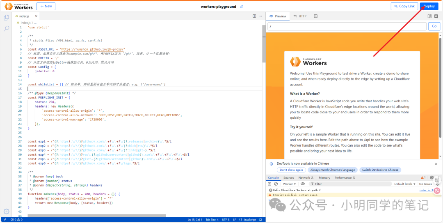
Task: Click UTF-8 encoding in status bar
Action: (226, 220)
